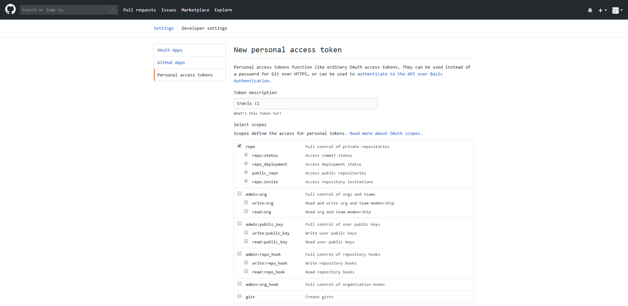Click the Settings breadcrumb link
This screenshot has width=628, height=306.
click(x=164, y=28)
